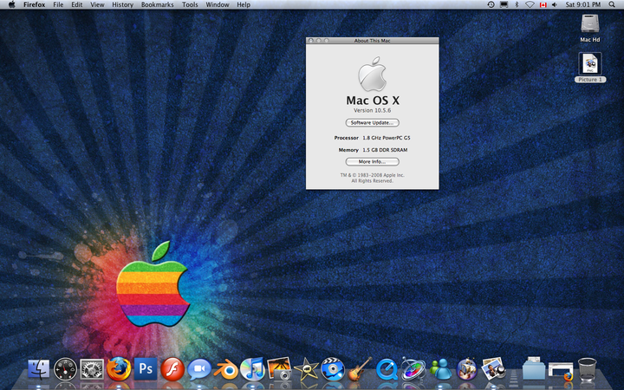
Task: Open Spotlight search magnifier
Action: coord(612,4)
